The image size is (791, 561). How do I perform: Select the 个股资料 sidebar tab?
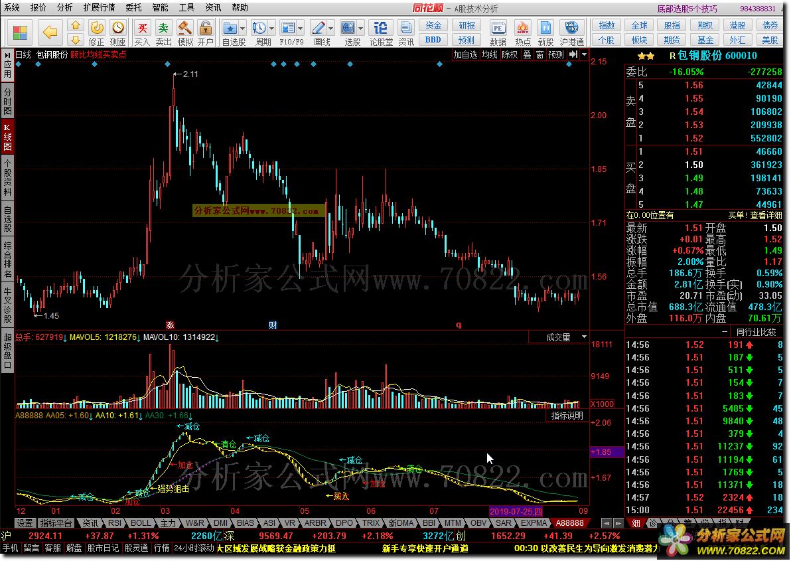(x=7, y=177)
